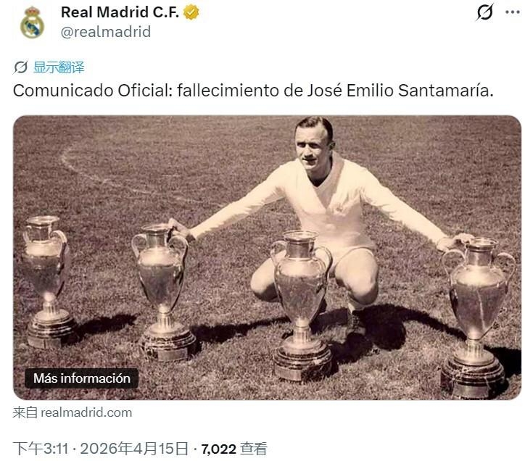Screen dimensions: 525x461
Task: Click the second trophy from left
Action: 164,292
